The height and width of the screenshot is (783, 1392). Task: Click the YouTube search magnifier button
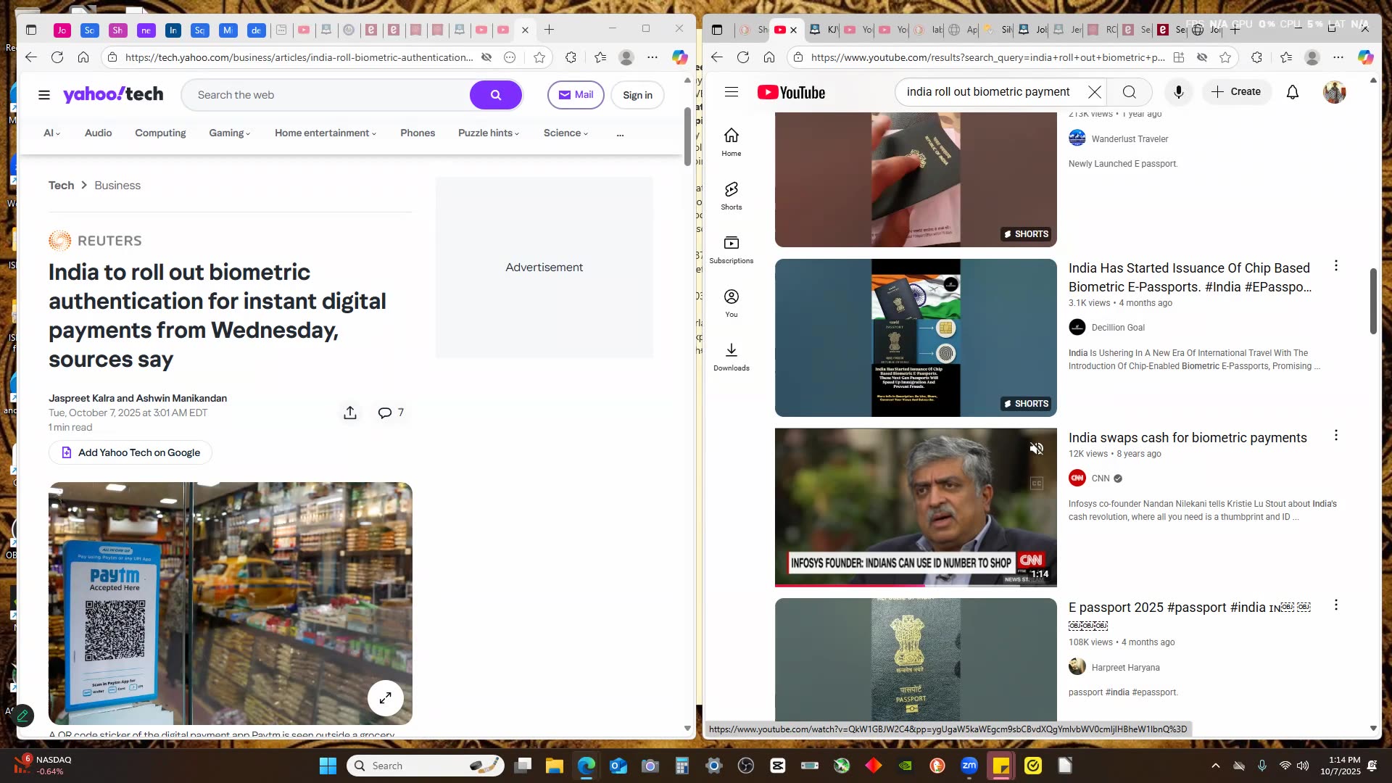tap(1129, 92)
